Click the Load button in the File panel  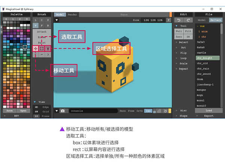pos(209,111)
